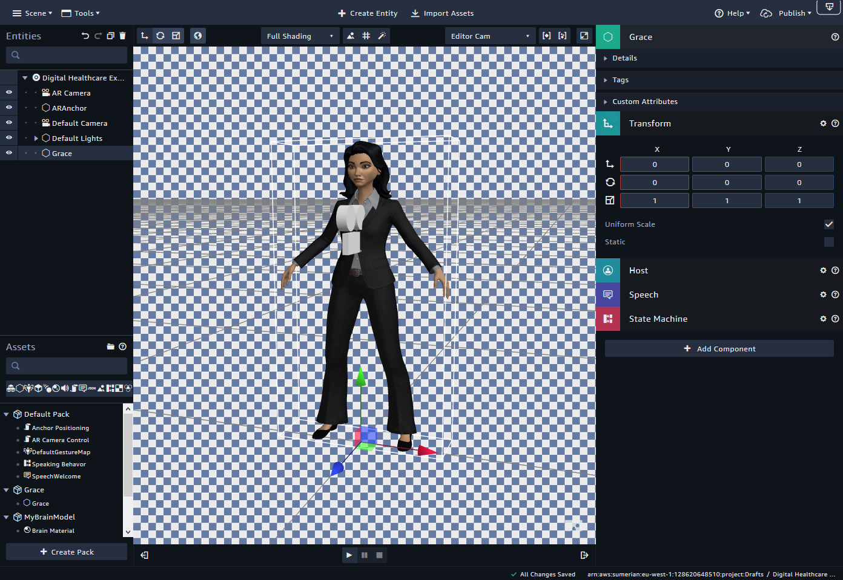Click the notification icon at top right
The image size is (843, 580).
pos(829,7)
